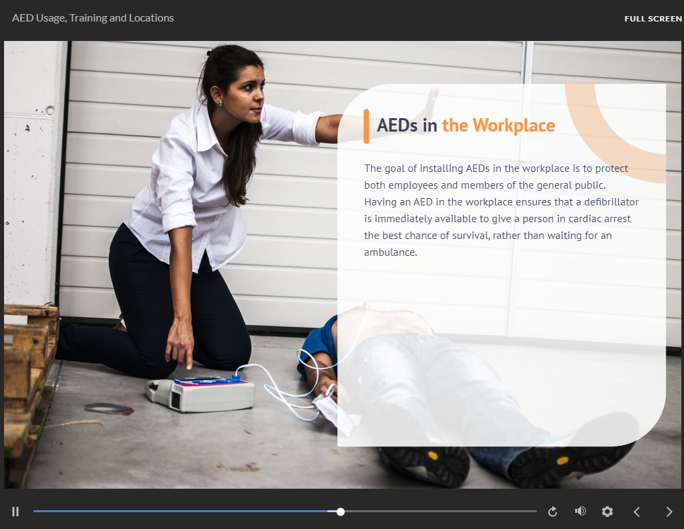Open the player settings gear

pos(607,512)
